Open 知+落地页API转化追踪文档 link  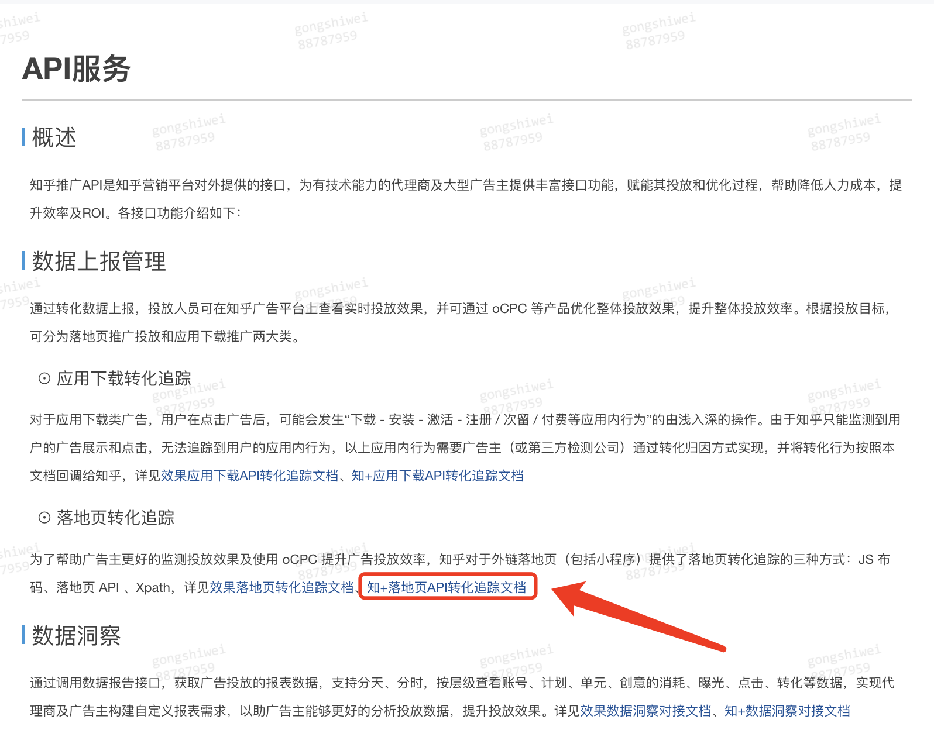[x=447, y=587]
